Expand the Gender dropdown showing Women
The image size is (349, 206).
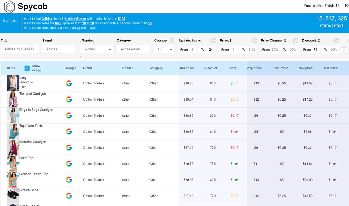click(97, 49)
